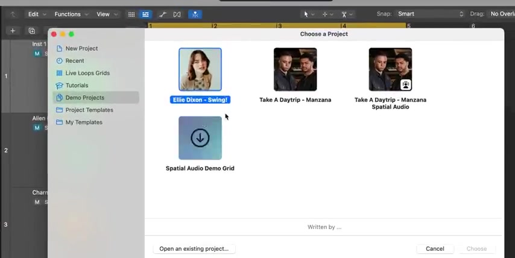This screenshot has width=515, height=258.
Task: Click the Ellie Dixon - Swing! label
Action: [200, 100]
